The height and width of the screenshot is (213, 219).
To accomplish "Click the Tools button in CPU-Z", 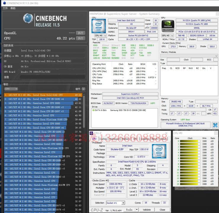I will 129,210.
